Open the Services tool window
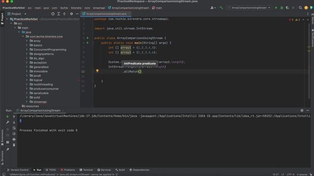 104,170
